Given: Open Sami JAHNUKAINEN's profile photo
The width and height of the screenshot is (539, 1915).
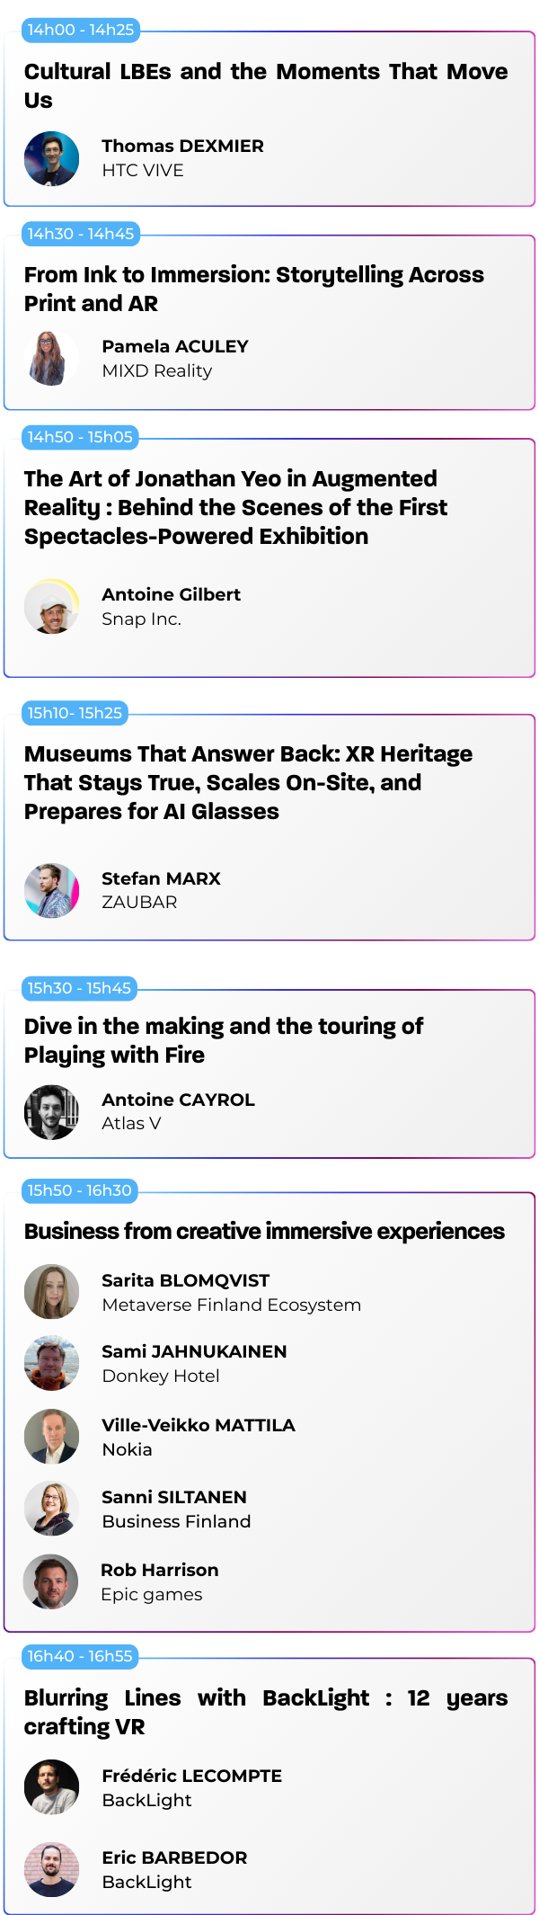Looking at the screenshot, I should (51, 1363).
